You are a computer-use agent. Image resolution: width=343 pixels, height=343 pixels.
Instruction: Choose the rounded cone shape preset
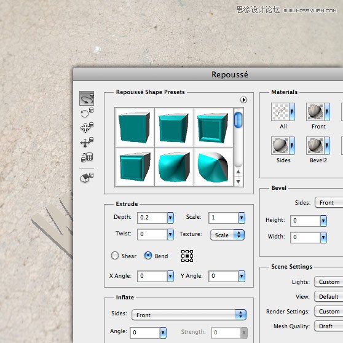click(213, 167)
